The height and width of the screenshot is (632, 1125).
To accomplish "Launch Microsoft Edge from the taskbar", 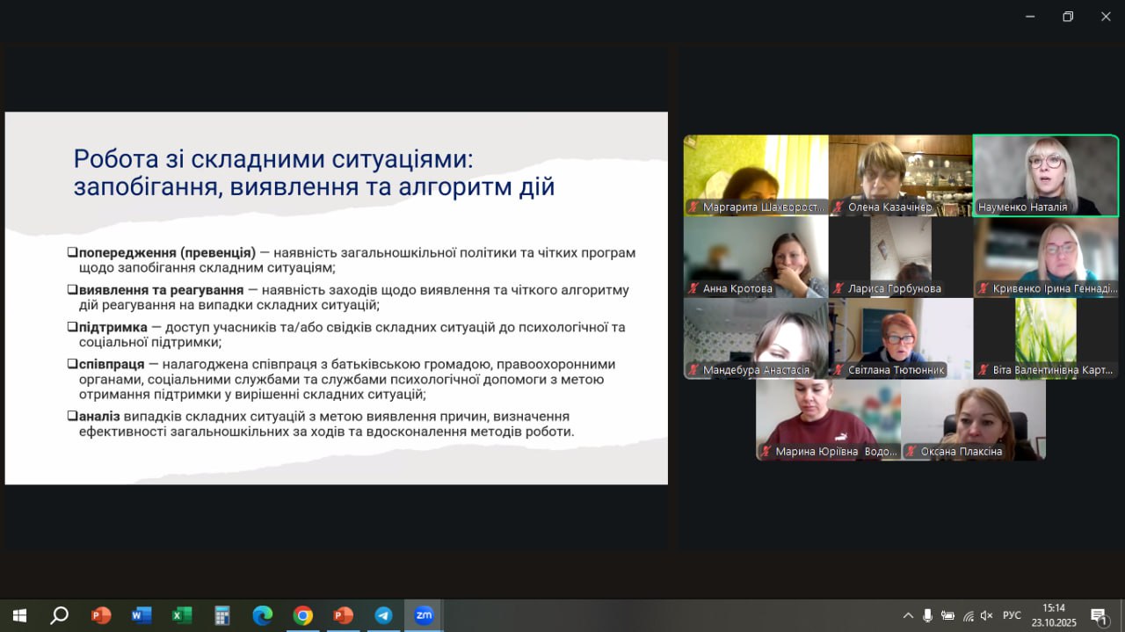I will tap(262, 615).
